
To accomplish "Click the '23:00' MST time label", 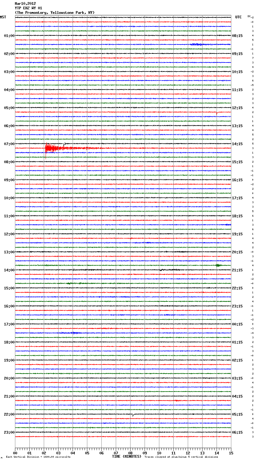I will [9, 432].
